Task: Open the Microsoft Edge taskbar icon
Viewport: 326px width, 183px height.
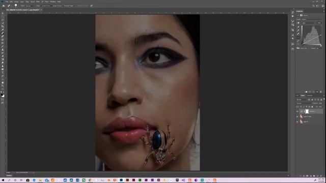Action: coord(34,180)
